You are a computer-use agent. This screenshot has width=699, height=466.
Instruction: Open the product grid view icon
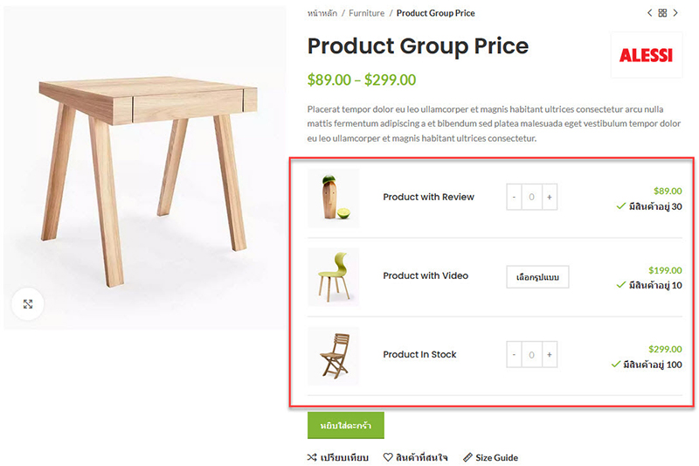[x=662, y=13]
